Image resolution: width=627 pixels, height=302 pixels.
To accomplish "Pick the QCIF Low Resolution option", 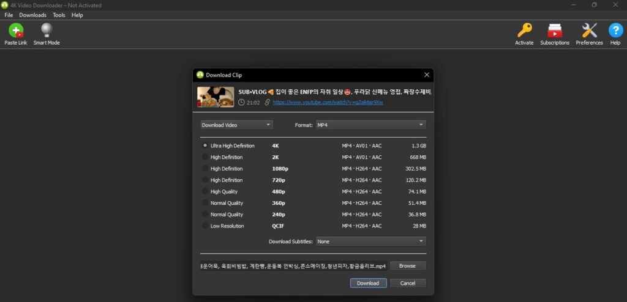I will point(205,226).
